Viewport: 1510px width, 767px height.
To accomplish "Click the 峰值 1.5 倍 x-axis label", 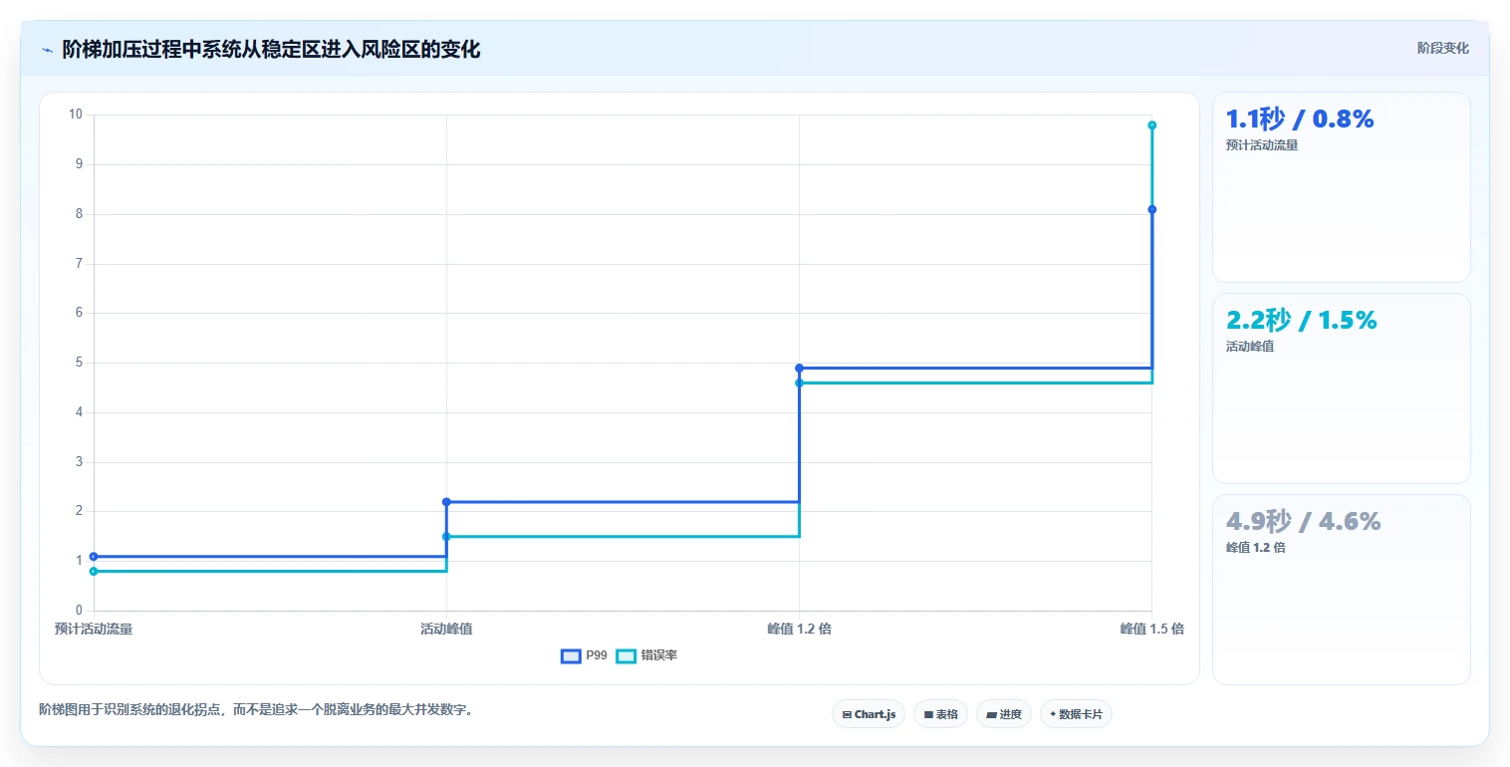I will tap(1151, 630).
